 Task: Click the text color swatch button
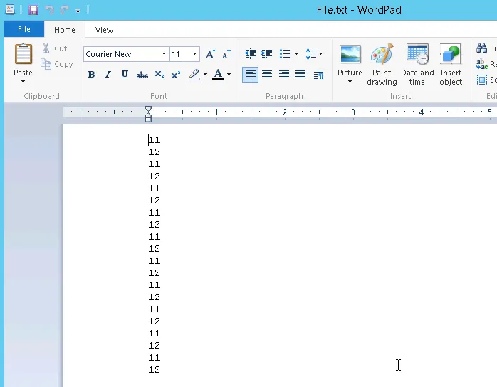click(218, 75)
